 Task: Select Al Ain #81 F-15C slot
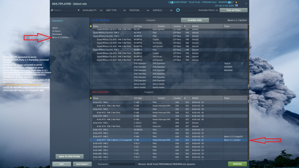point(169,154)
